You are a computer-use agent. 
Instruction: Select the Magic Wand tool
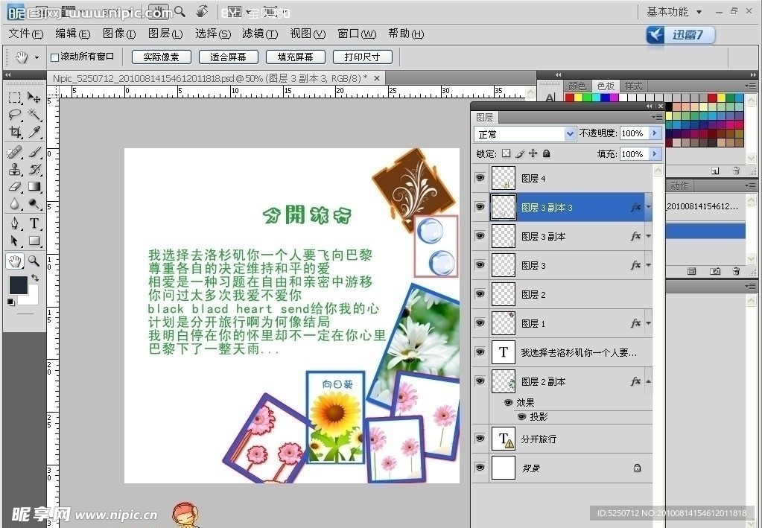coord(34,115)
